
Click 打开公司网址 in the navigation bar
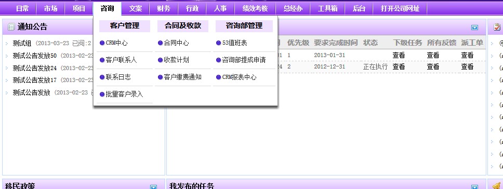click(x=400, y=9)
